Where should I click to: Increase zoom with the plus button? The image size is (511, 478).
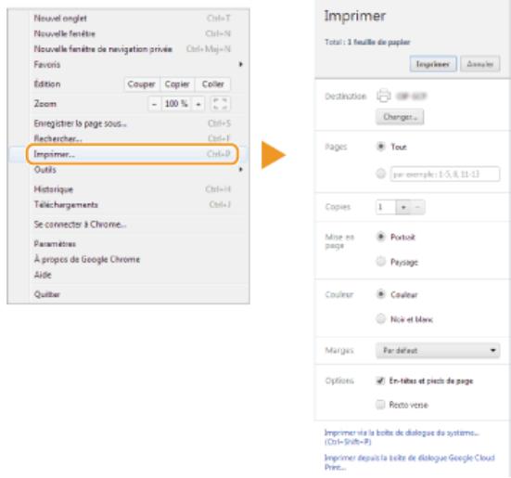(198, 104)
